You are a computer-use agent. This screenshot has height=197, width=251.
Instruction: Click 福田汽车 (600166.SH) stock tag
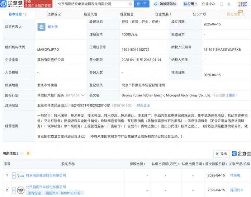63,193
